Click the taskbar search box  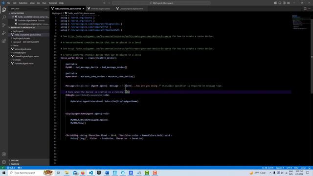pos(31,173)
